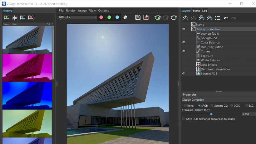Choose Gamma 2.2 display correction

pos(212,106)
